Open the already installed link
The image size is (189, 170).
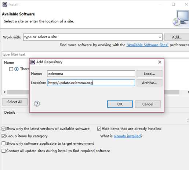[x=127, y=136]
